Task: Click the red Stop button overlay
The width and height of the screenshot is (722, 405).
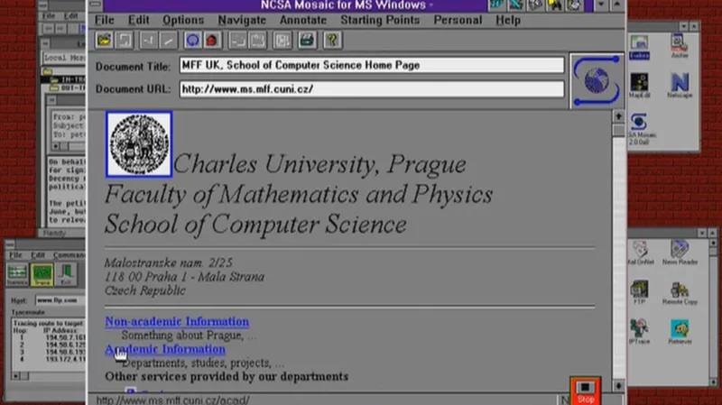Action: click(x=585, y=391)
